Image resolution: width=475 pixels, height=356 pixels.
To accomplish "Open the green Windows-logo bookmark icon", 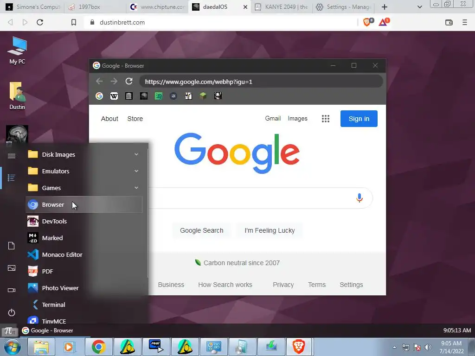I will tap(159, 96).
